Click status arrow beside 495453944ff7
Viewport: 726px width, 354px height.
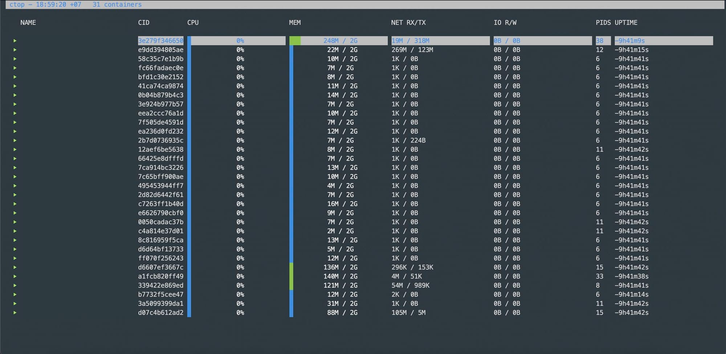(15, 186)
